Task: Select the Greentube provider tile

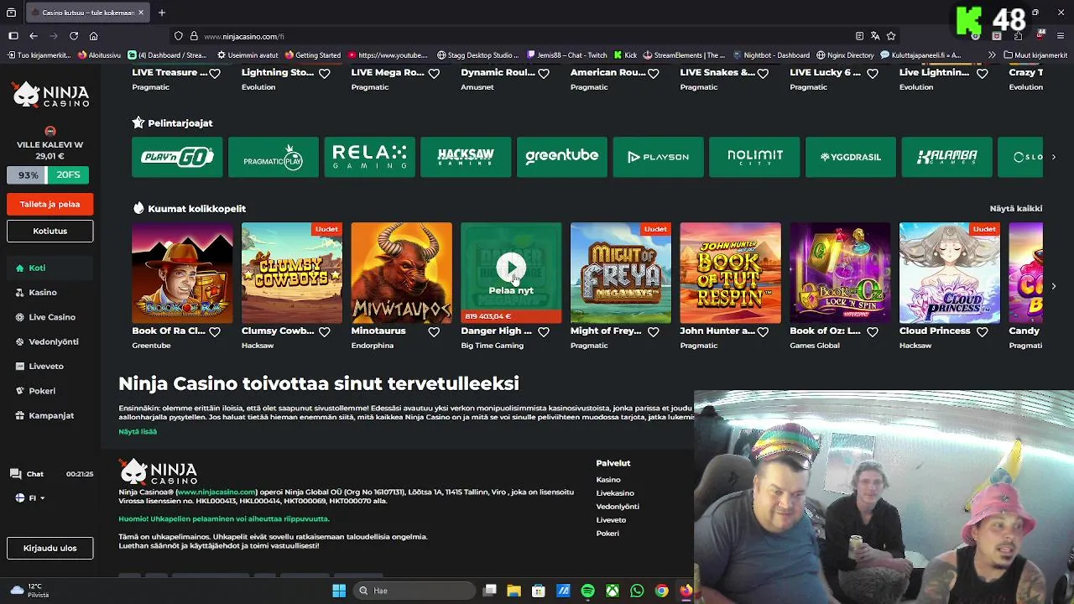Action: point(562,157)
